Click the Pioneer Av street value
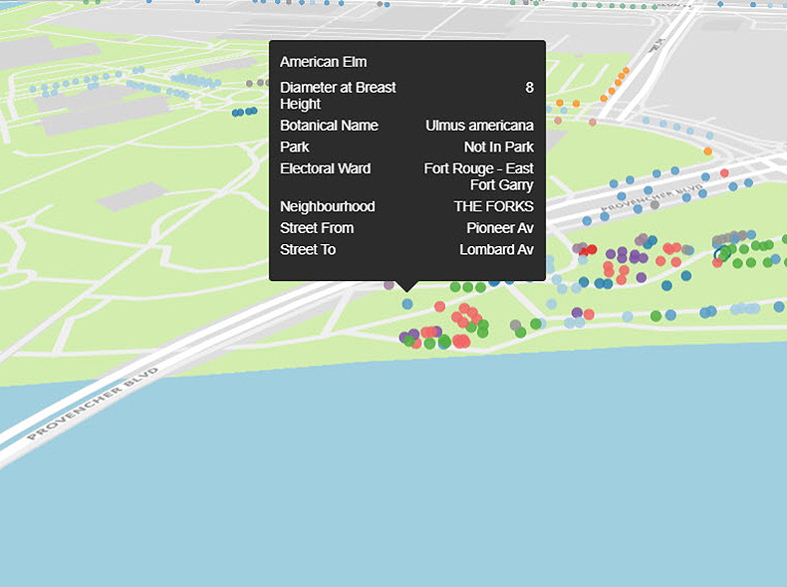The image size is (787, 587). pyautogui.click(x=499, y=228)
